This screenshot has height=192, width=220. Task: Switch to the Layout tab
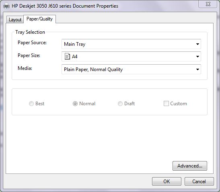click(15, 20)
